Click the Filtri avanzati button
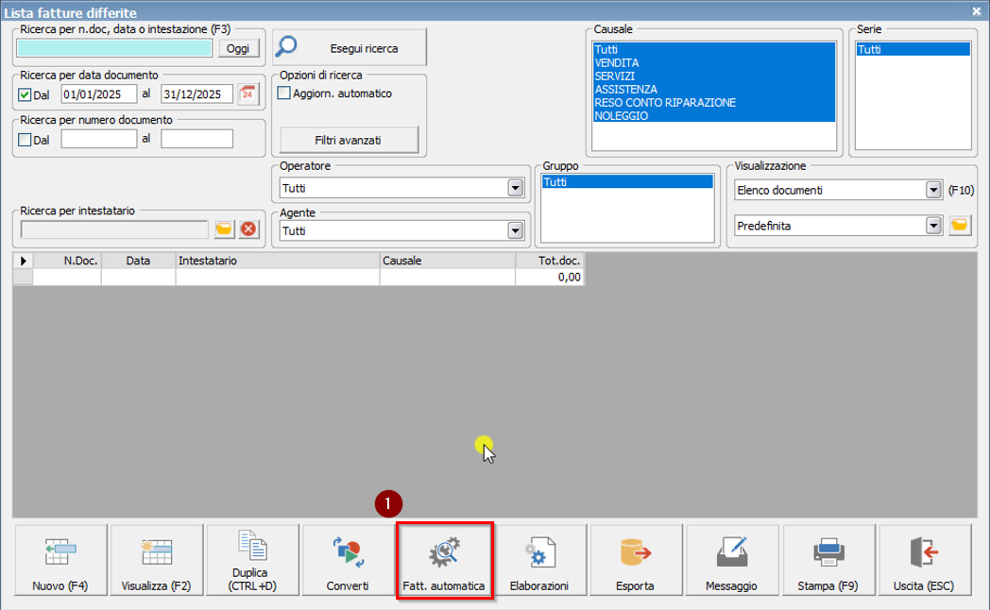 point(349,140)
